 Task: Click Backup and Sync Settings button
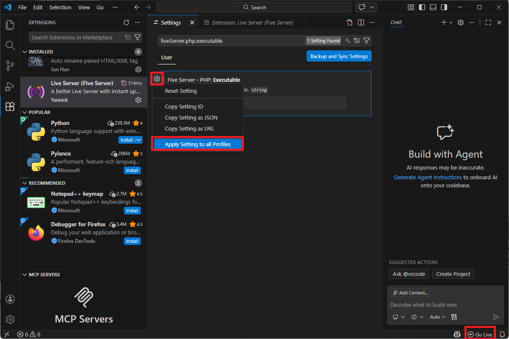pyautogui.click(x=339, y=56)
